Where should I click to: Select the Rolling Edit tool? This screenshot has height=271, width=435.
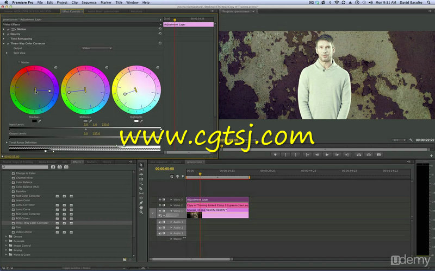coord(141,179)
